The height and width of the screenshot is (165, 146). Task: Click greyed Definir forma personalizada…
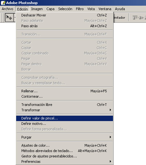[x=64, y=129]
